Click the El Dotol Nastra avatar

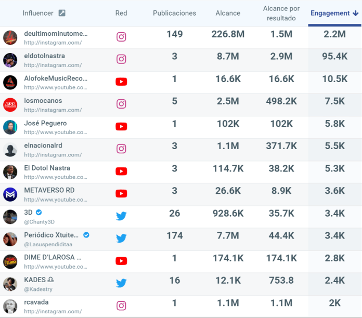click(x=10, y=172)
